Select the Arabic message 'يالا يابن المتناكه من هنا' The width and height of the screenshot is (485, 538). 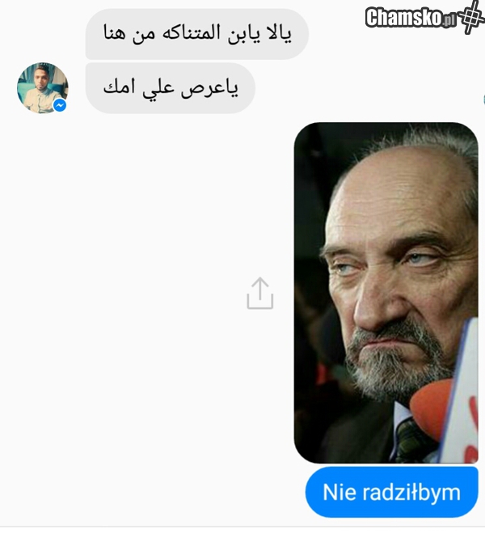197,34
